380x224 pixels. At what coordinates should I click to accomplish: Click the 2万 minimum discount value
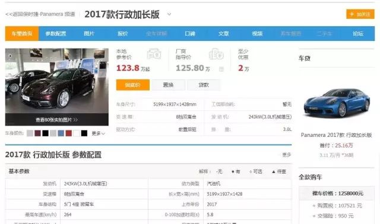[243, 68]
